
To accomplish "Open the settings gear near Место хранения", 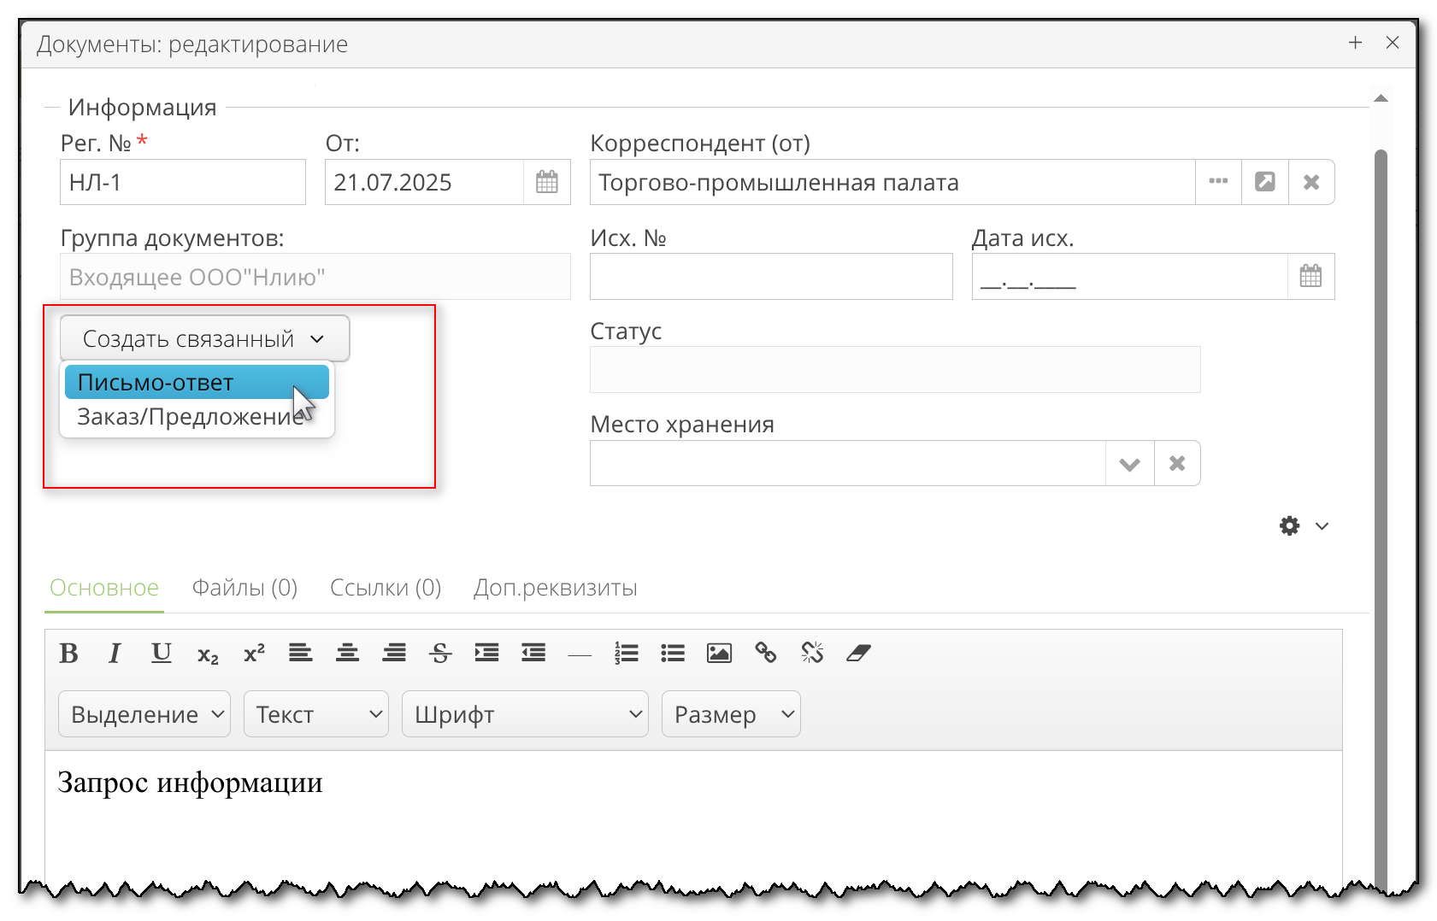I will 1288,526.
